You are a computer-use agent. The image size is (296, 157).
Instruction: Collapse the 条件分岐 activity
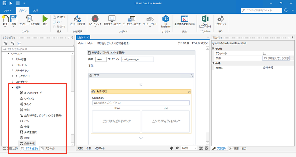[189, 91]
